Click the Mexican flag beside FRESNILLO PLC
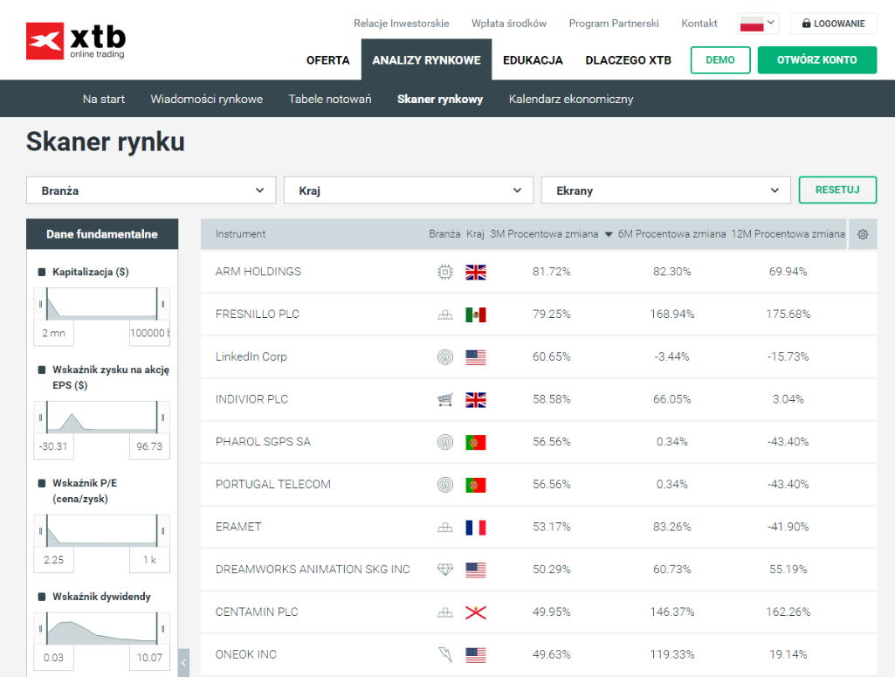This screenshot has height=677, width=895. (x=476, y=314)
